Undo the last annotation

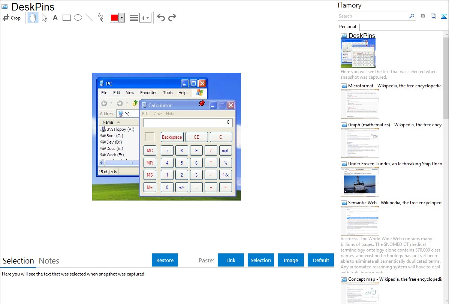pyautogui.click(x=161, y=18)
